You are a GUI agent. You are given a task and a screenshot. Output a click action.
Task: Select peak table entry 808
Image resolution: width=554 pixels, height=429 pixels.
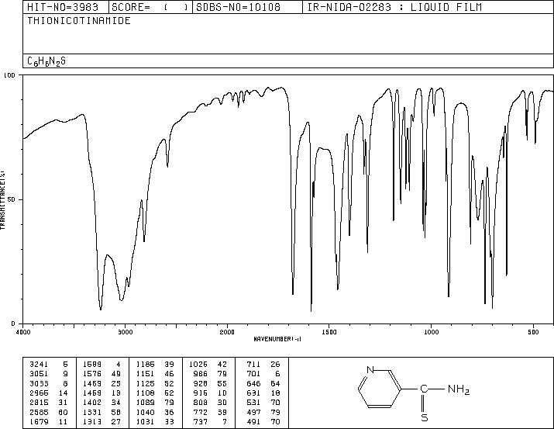(201, 403)
